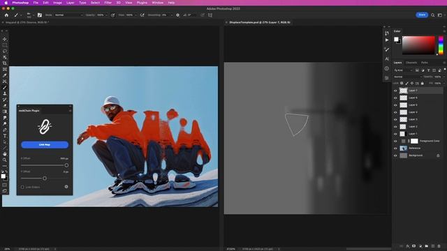
Task: Hide the Background layer
Action: click(395, 155)
